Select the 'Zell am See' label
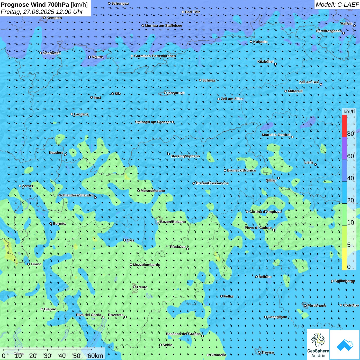Screen dimensions: 360x360 pyautogui.click(x=309, y=82)
